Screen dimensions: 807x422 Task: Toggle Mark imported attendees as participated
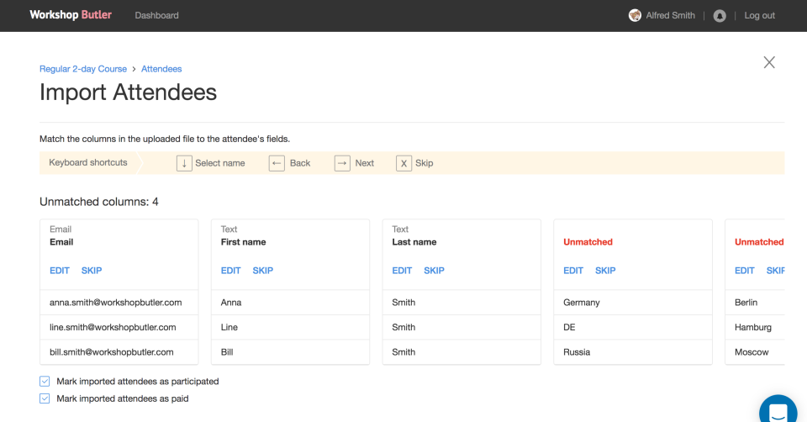pyautogui.click(x=45, y=382)
